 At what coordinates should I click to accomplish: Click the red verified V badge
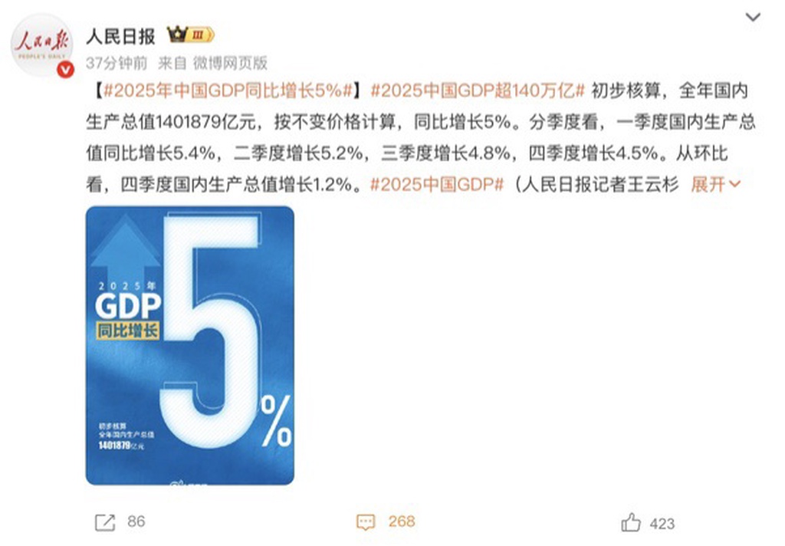(x=65, y=70)
